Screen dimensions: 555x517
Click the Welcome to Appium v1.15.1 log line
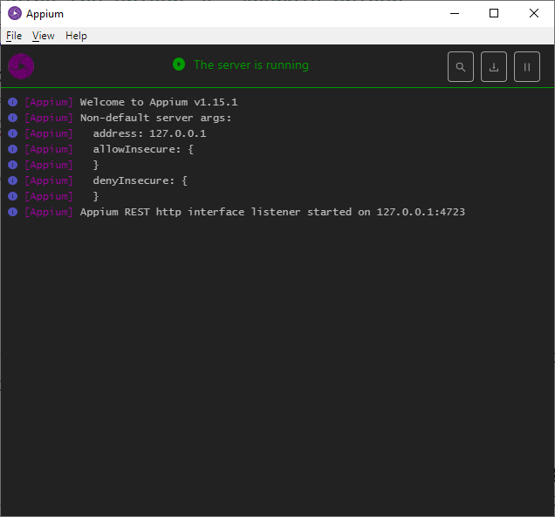click(159, 102)
